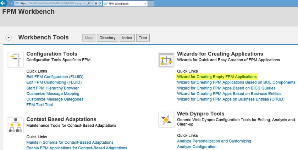
Task: Click the browser forward arrow button
Action: pos(10,3)
